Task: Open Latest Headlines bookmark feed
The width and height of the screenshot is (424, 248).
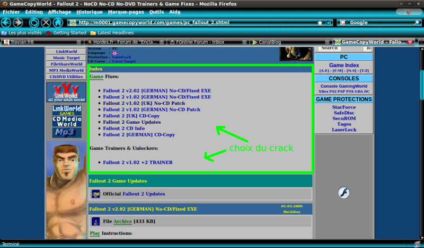Action: click(112, 33)
